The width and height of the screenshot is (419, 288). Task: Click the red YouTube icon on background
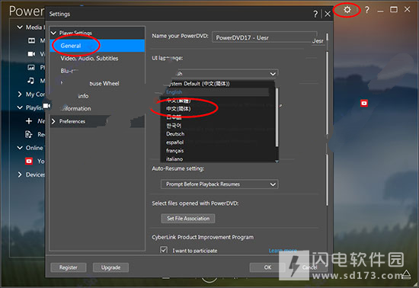pos(364,103)
